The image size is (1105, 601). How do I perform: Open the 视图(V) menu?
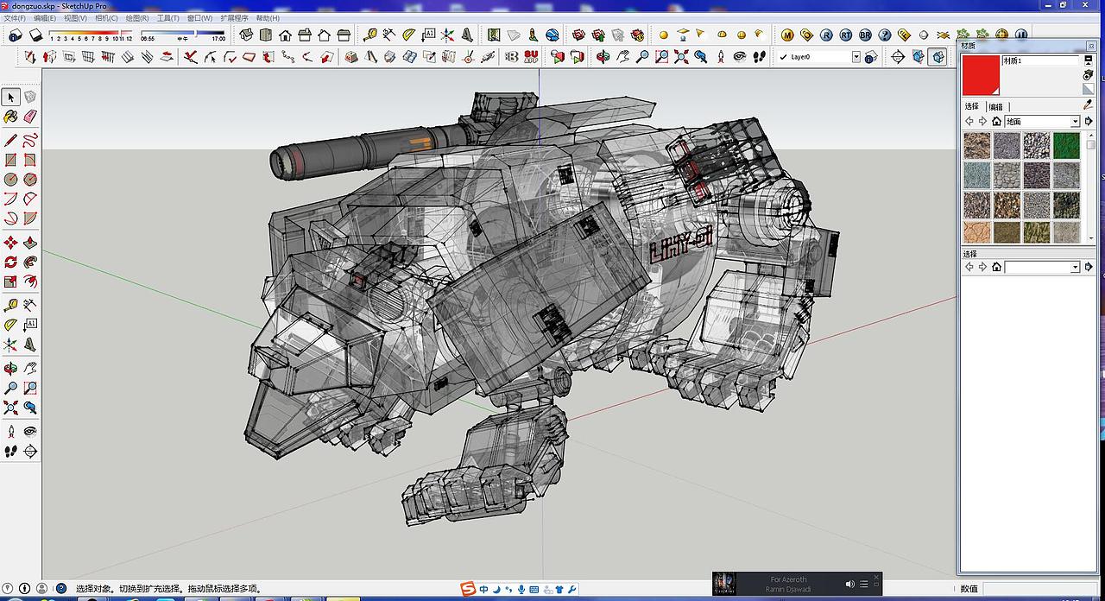point(75,17)
